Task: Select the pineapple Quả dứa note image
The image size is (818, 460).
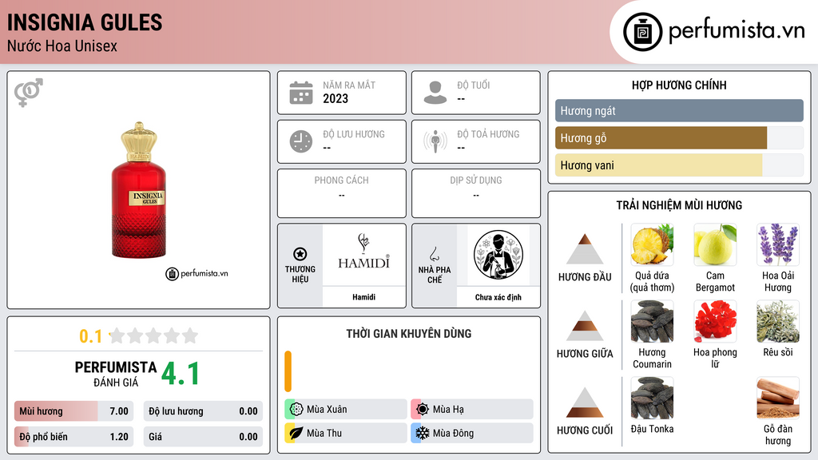Action: [x=652, y=244]
